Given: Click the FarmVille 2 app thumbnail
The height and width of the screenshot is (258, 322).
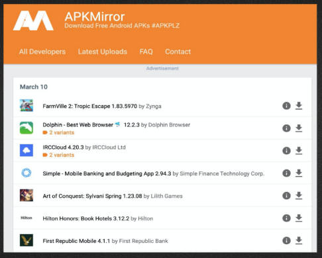Looking at the screenshot, I should pos(27,105).
